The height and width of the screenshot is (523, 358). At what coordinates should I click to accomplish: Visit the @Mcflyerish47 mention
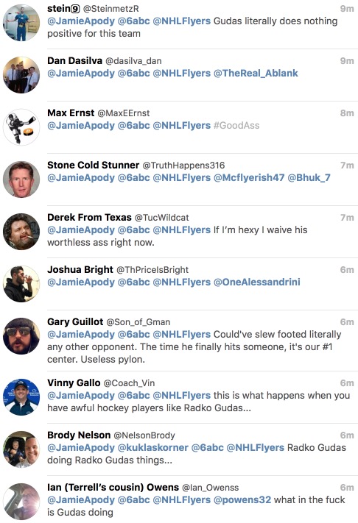pos(249,178)
